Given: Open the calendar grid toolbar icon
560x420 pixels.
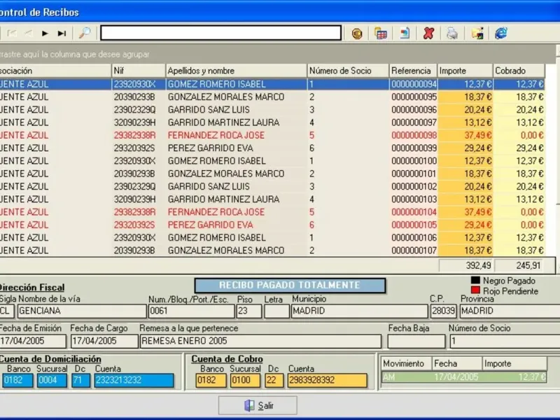Looking at the screenshot, I should coord(381,34).
